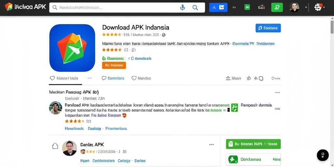This screenshot has height=167, width=334.
Task: Click the Kpart link
Action: (85, 160)
